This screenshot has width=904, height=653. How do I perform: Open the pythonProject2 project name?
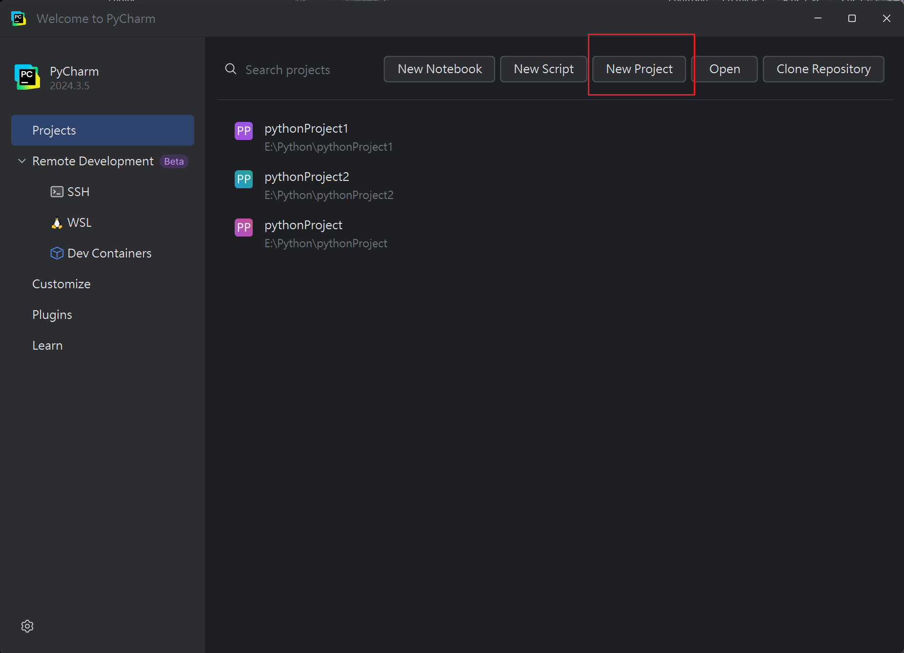click(307, 177)
